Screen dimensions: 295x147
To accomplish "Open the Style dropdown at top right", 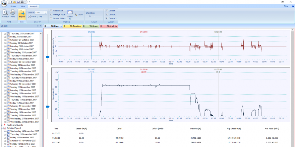I will [287, 6].
